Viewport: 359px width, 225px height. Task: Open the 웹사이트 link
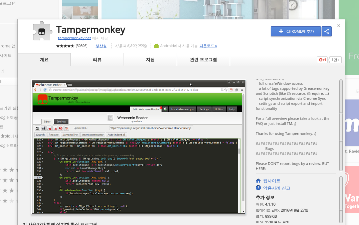pyautogui.click(x=272, y=181)
